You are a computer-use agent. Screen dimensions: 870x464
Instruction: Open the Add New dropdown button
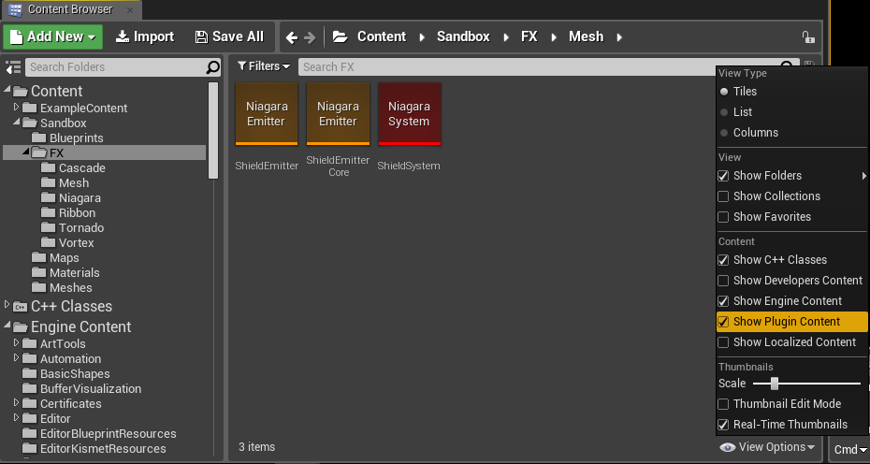[x=52, y=36]
